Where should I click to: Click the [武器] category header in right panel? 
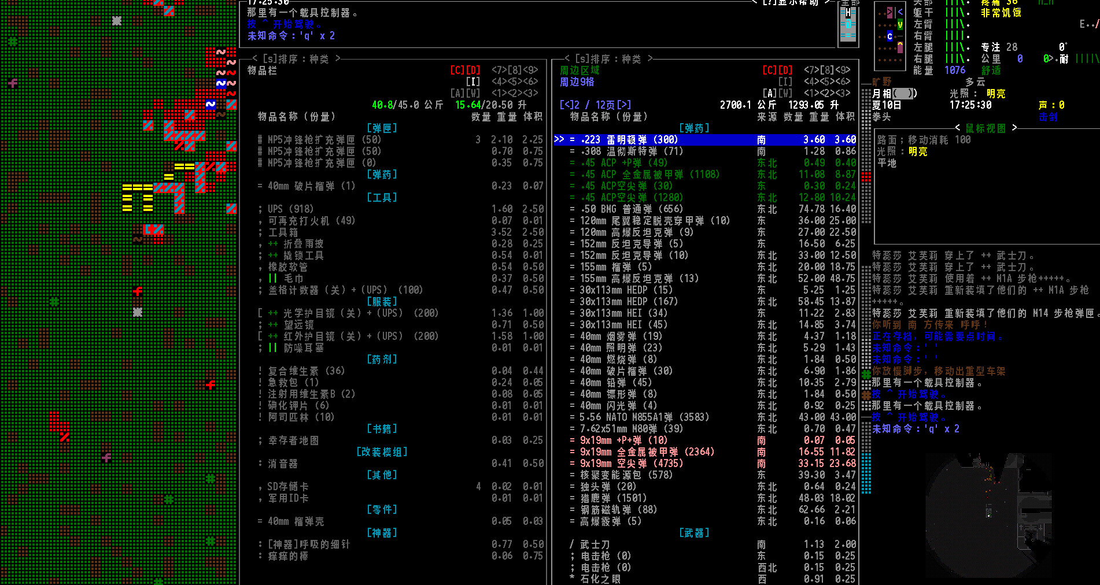694,533
